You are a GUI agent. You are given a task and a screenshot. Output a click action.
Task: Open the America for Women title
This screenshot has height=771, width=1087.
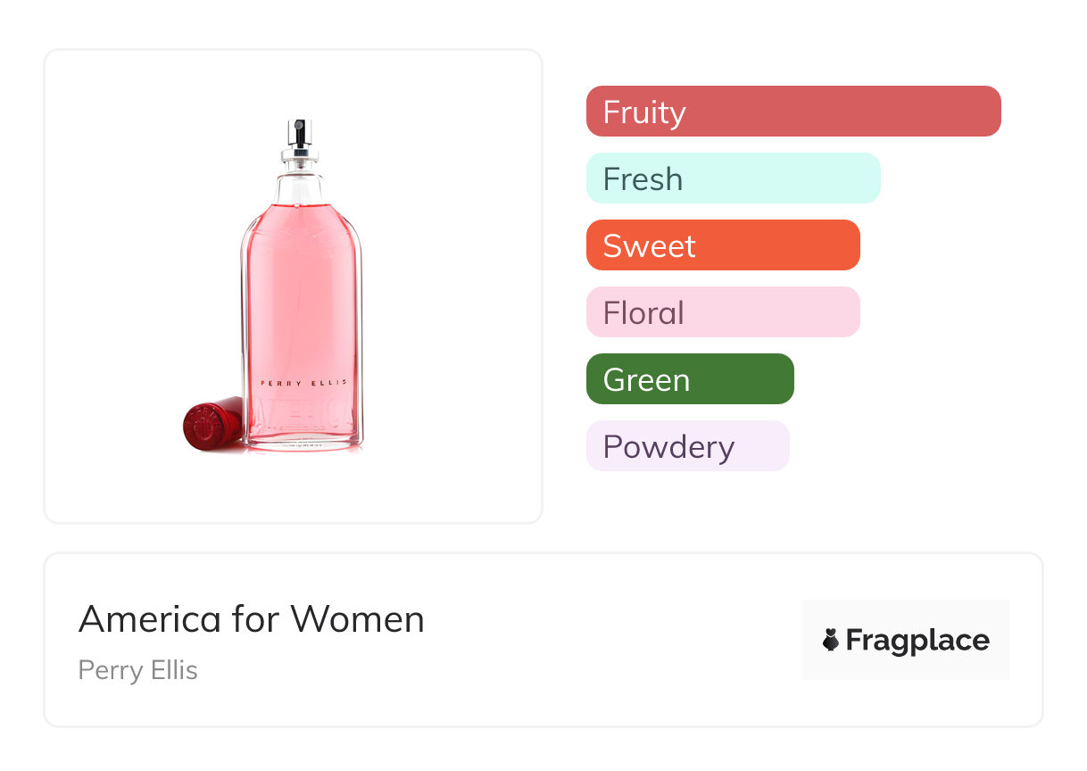[x=252, y=619]
